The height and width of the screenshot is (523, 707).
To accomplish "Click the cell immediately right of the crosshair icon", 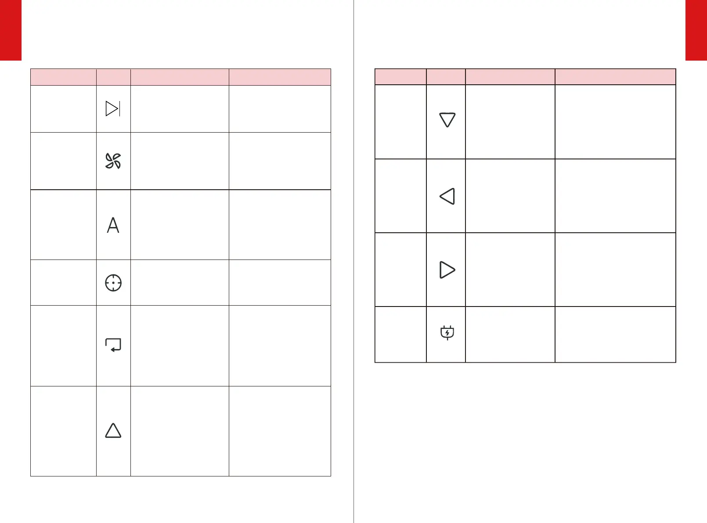I will [180, 283].
